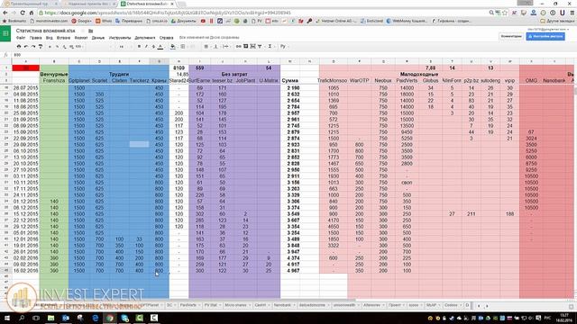Open Skype from the taskbar

[124, 318]
